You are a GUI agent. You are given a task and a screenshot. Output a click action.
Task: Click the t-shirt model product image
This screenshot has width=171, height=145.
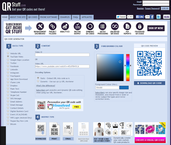pyautogui.click(x=99, y=129)
